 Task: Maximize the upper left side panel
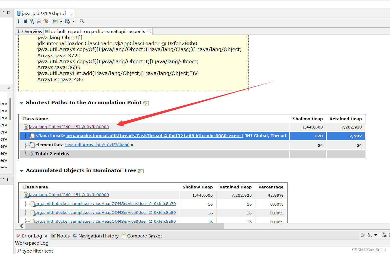tap(9, 12)
